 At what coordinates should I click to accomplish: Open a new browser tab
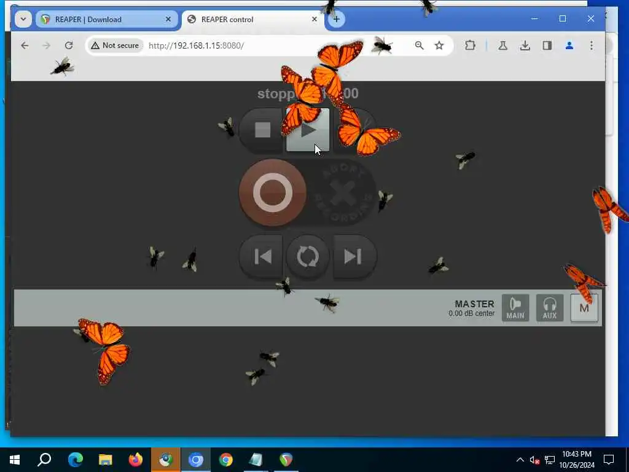tap(336, 19)
